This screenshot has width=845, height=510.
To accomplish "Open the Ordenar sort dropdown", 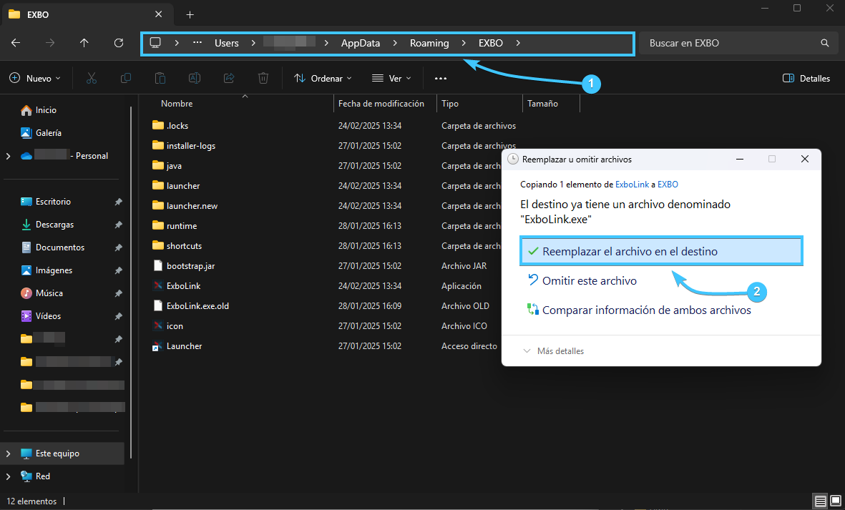I will tap(323, 79).
